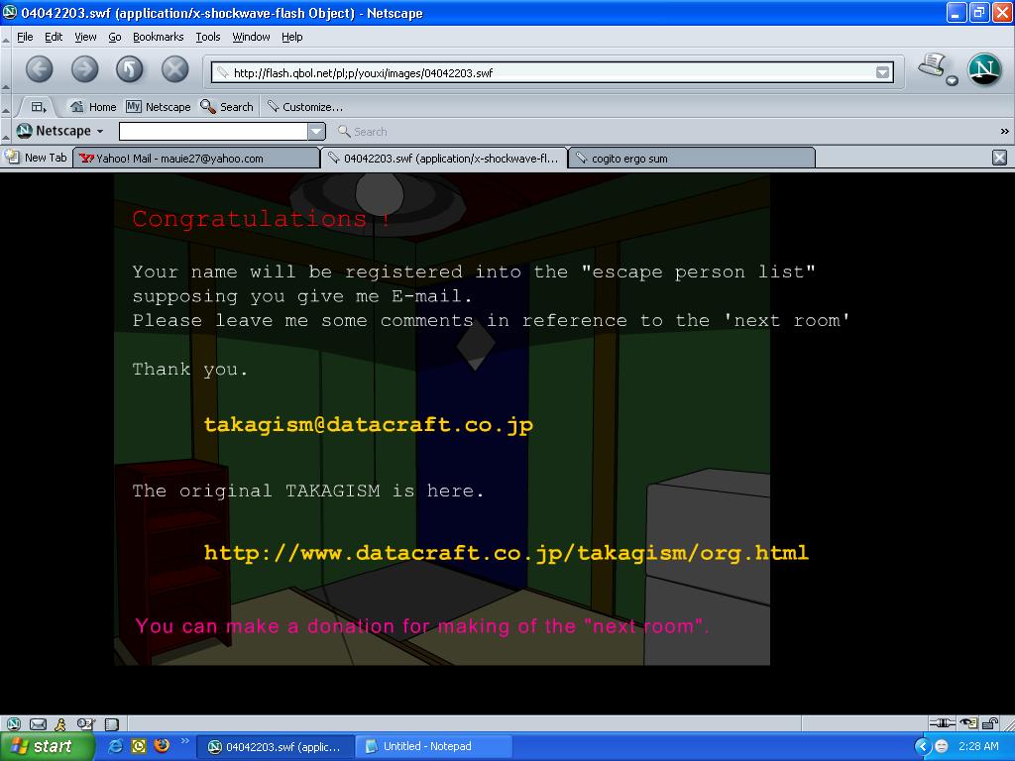Open the Address Book icon in the status bar

[112, 723]
